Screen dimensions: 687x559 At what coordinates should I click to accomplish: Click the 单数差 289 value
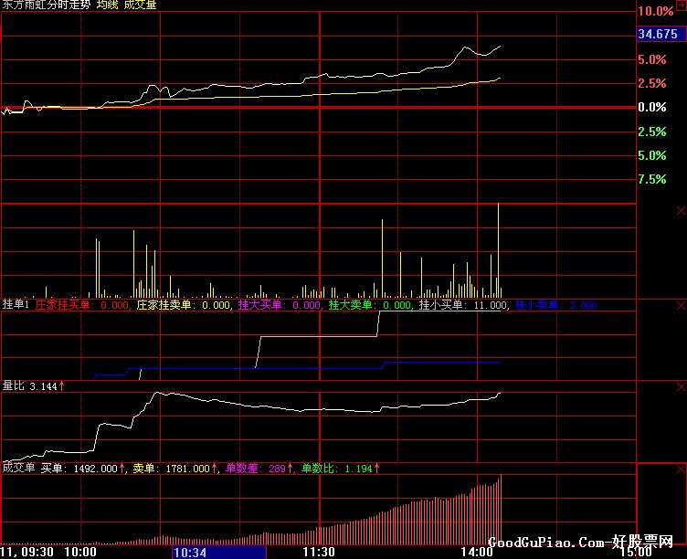pyautogui.click(x=259, y=469)
